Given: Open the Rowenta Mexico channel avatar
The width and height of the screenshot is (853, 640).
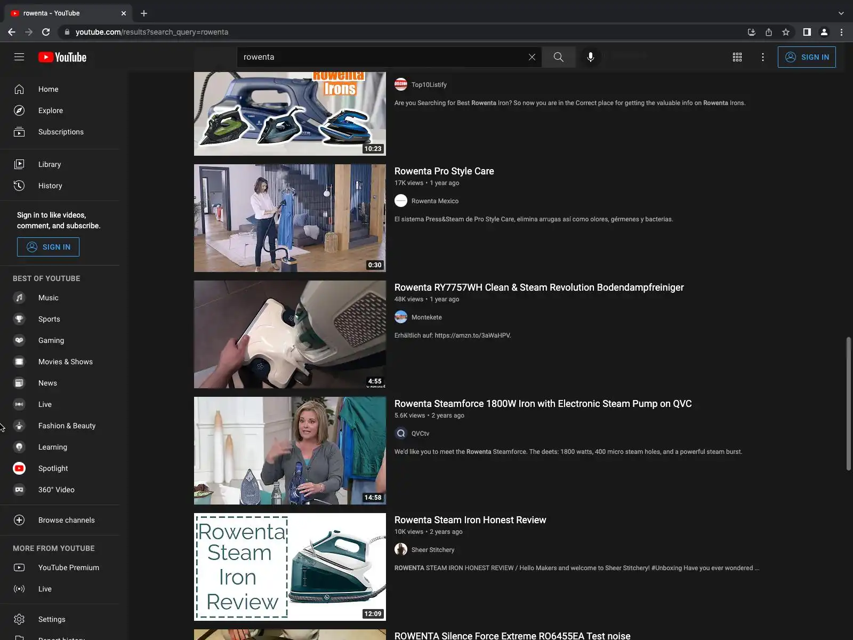Looking at the screenshot, I should pyautogui.click(x=401, y=201).
